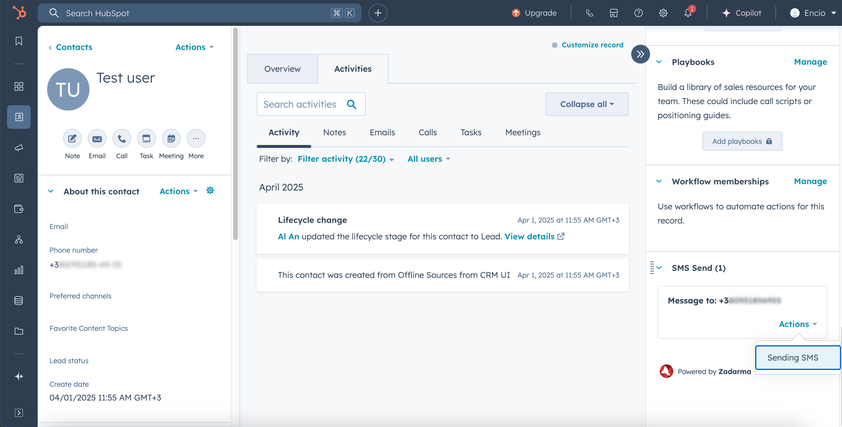Open the settings gear in top bar
Image resolution: width=842 pixels, height=427 pixels.
coord(663,13)
